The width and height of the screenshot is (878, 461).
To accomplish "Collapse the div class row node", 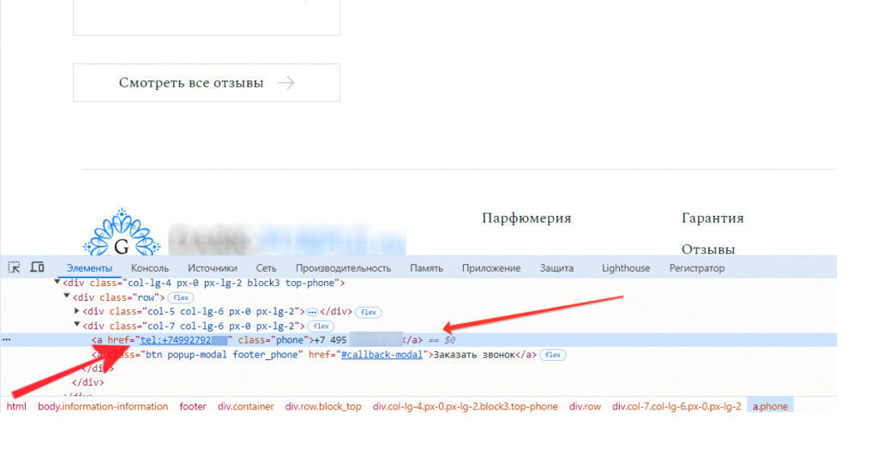I will coord(67,296).
